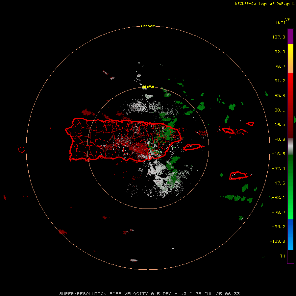The width and height of the screenshot is (296, 296).
Task: Click the 100 NMI range ring label
Action: (x=148, y=26)
